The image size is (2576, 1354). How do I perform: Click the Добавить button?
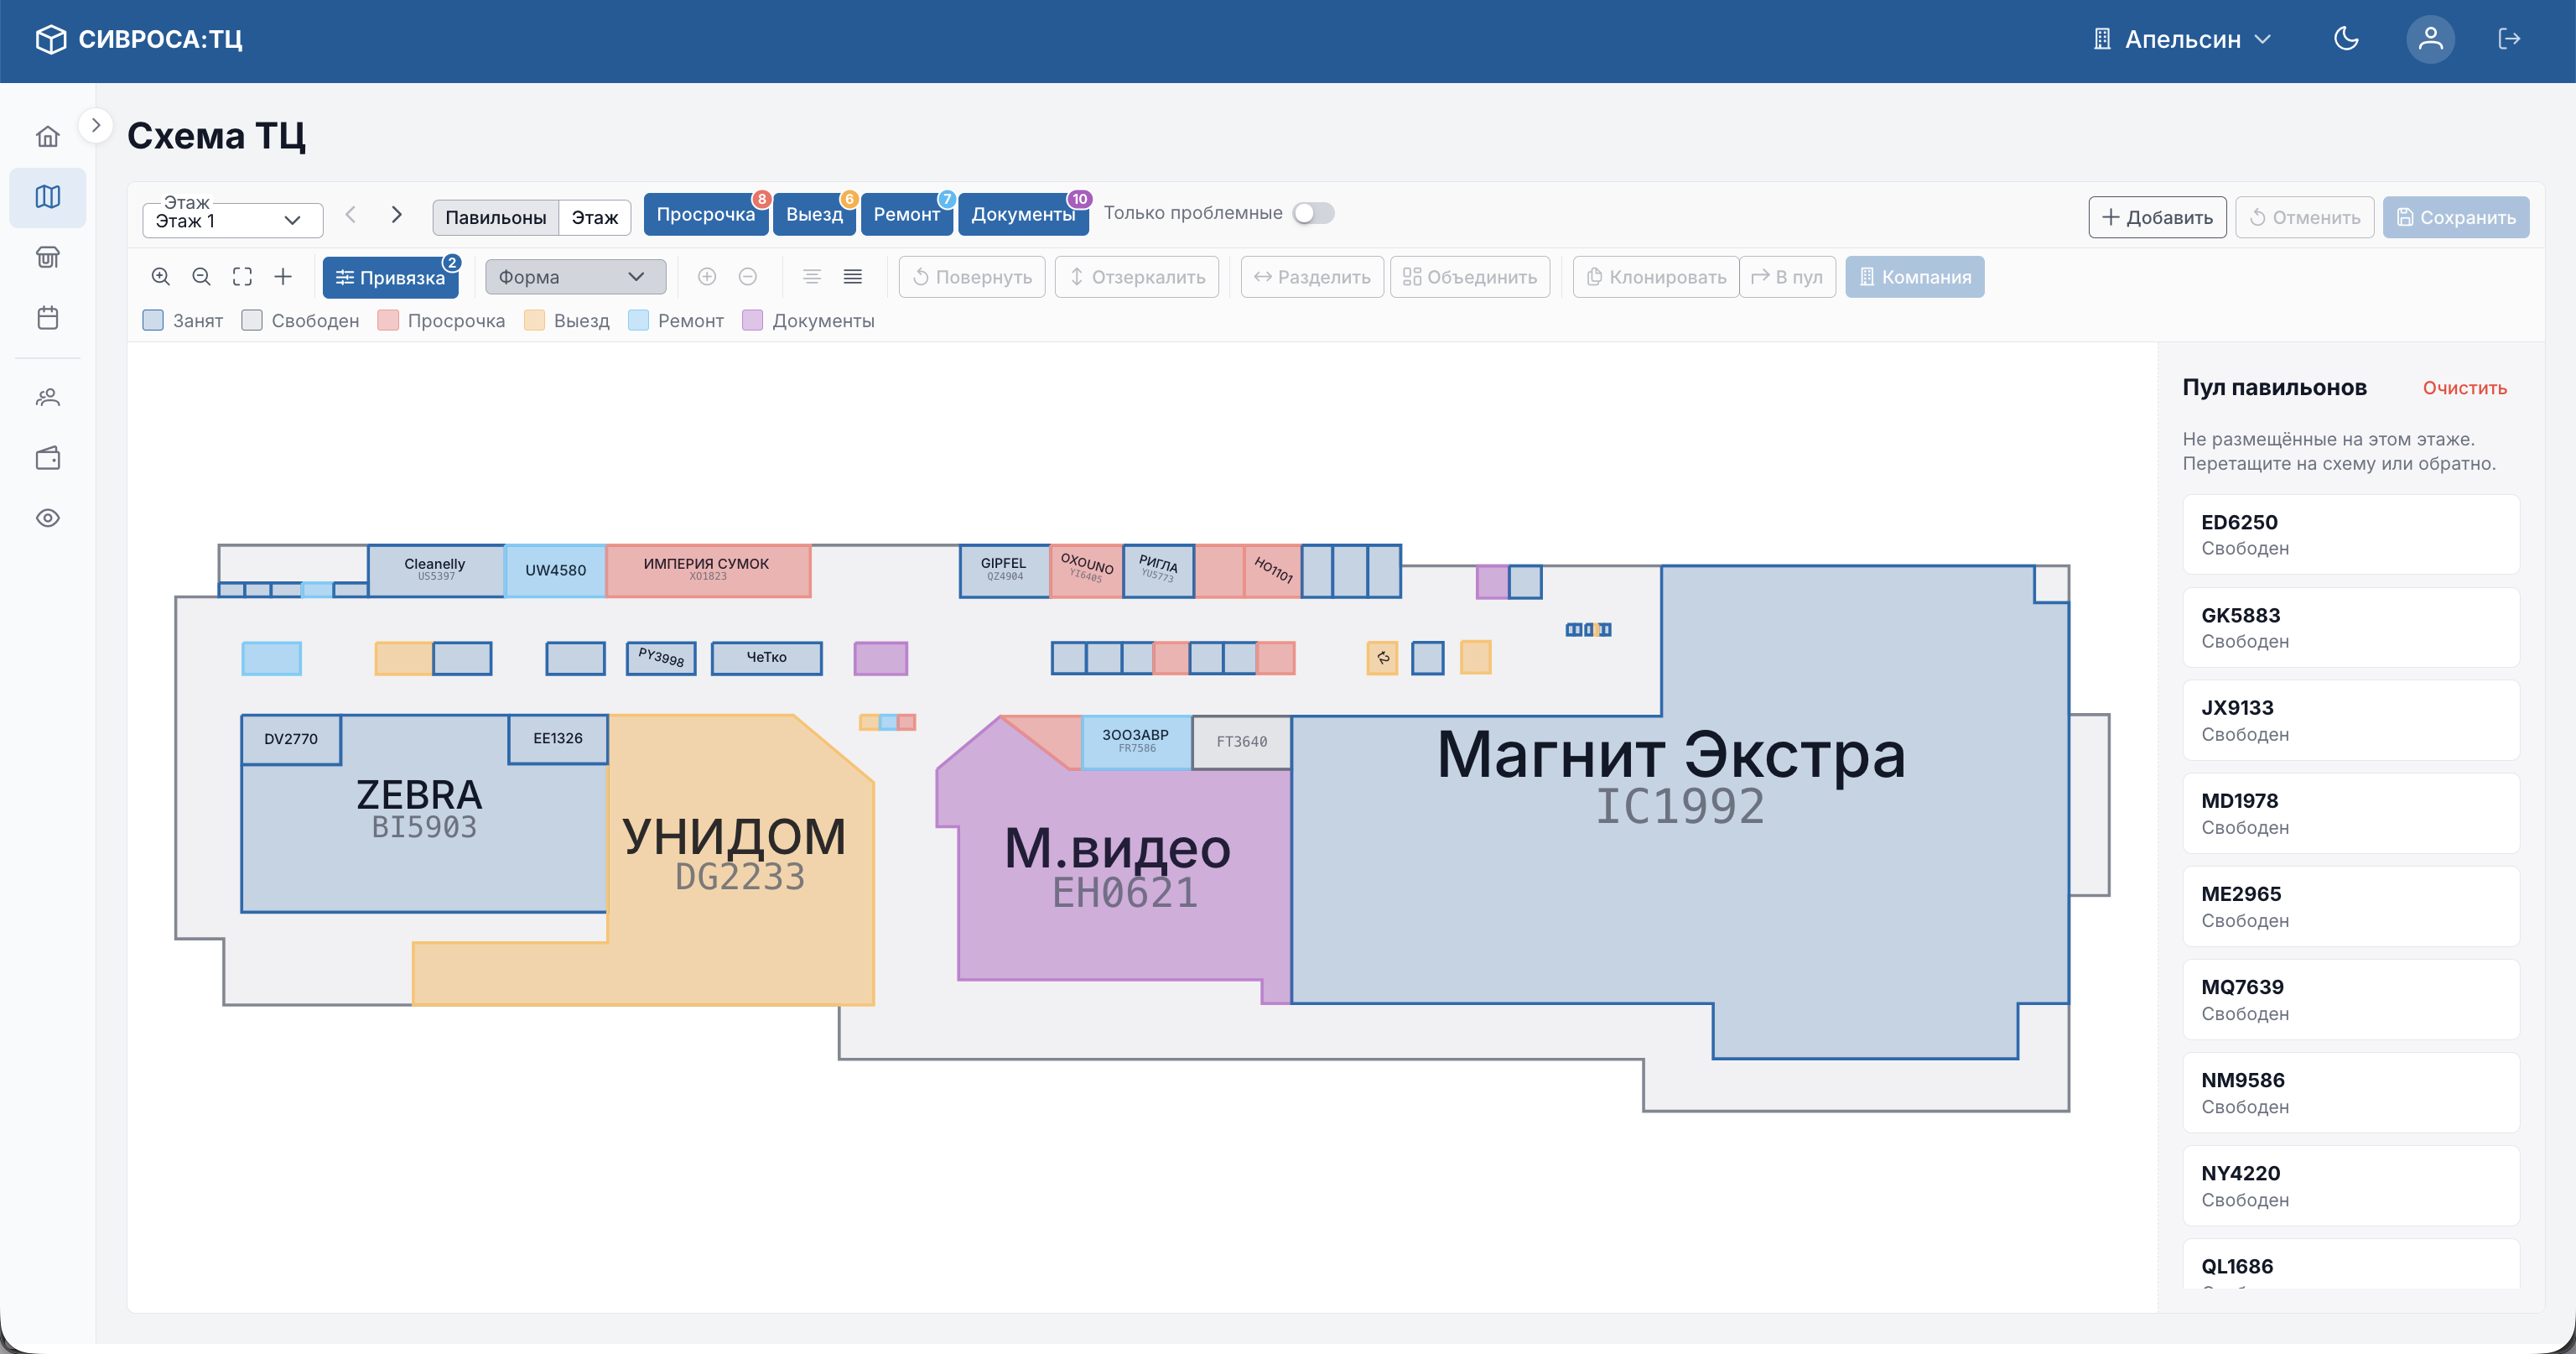coord(2157,217)
